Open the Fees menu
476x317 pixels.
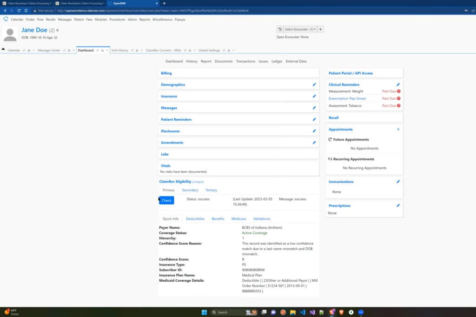tap(89, 19)
